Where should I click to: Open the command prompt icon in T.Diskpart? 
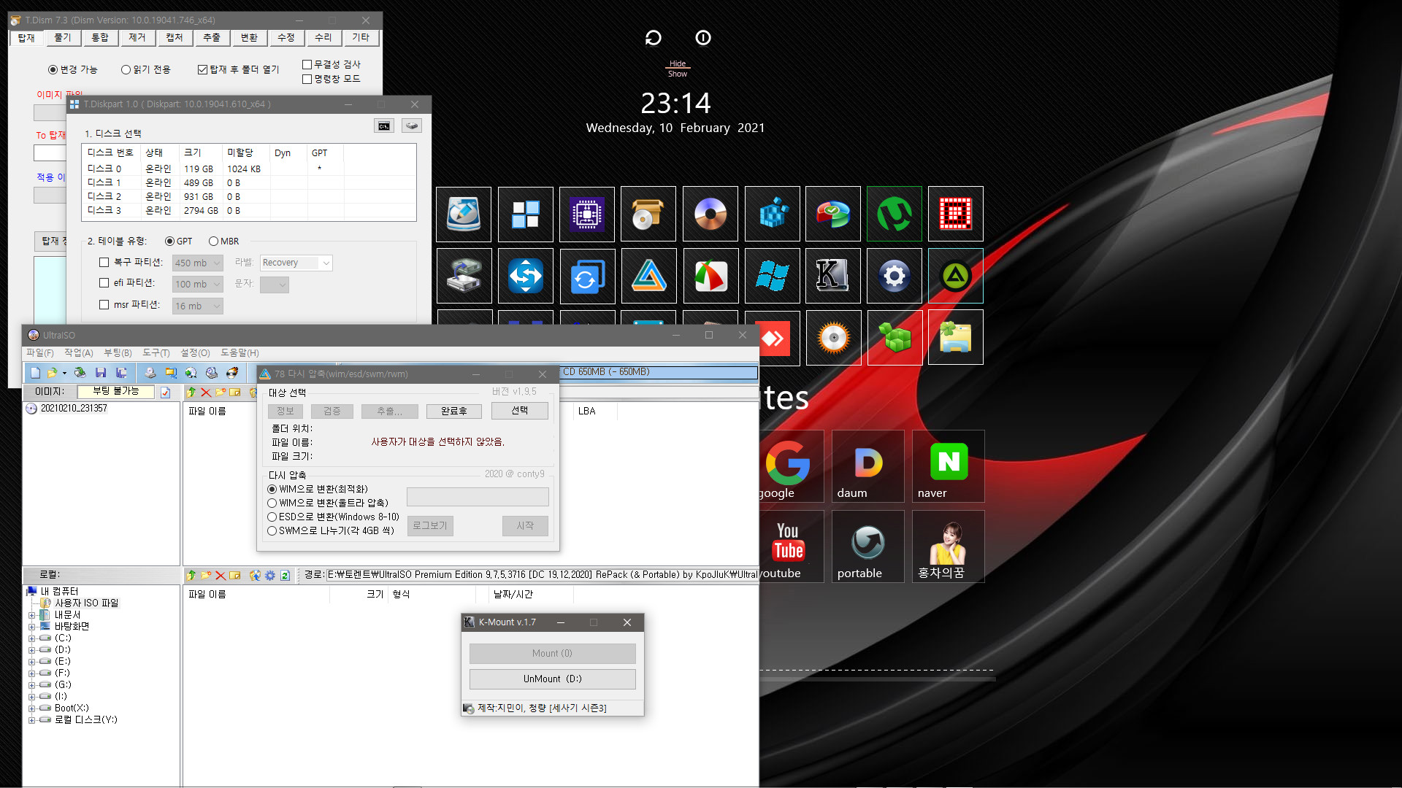point(384,126)
